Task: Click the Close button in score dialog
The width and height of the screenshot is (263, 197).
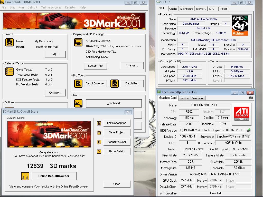Action: (x=117, y=184)
